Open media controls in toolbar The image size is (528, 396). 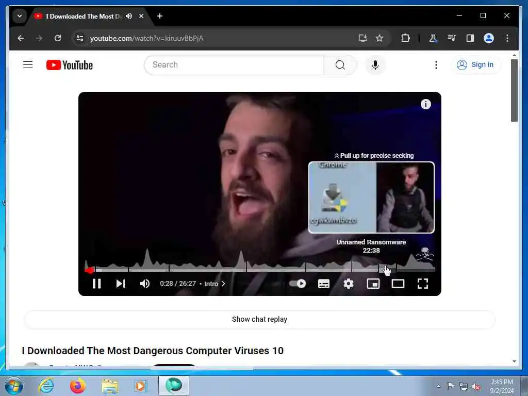coord(452,38)
